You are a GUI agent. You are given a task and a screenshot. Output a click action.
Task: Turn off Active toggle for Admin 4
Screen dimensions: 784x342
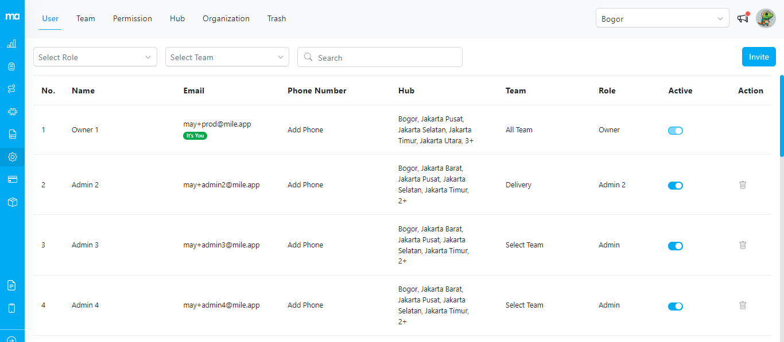(676, 306)
